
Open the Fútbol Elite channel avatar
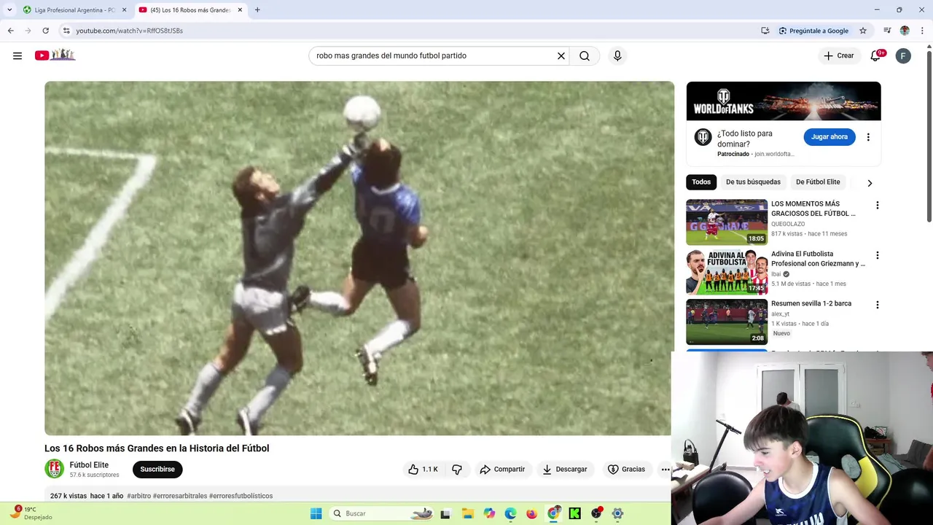click(54, 469)
